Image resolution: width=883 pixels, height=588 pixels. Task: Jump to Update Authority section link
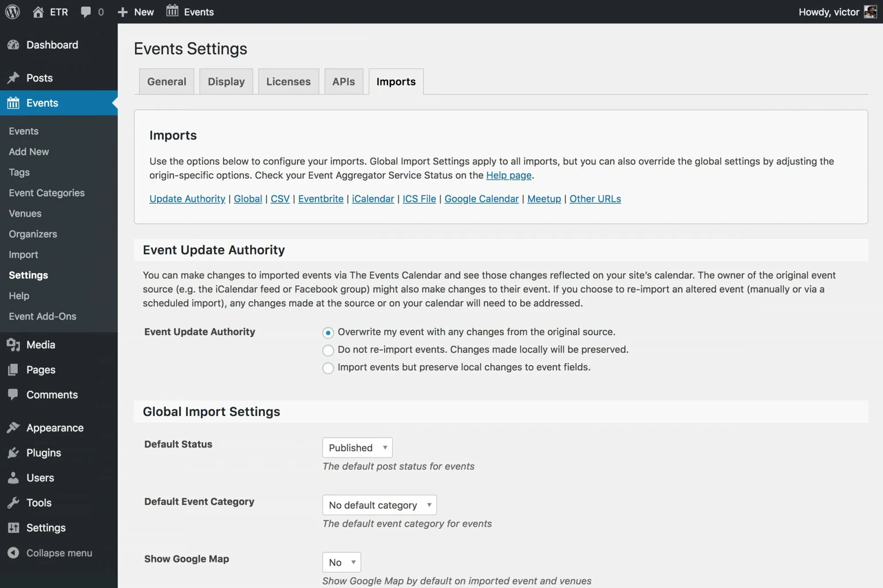(x=187, y=199)
